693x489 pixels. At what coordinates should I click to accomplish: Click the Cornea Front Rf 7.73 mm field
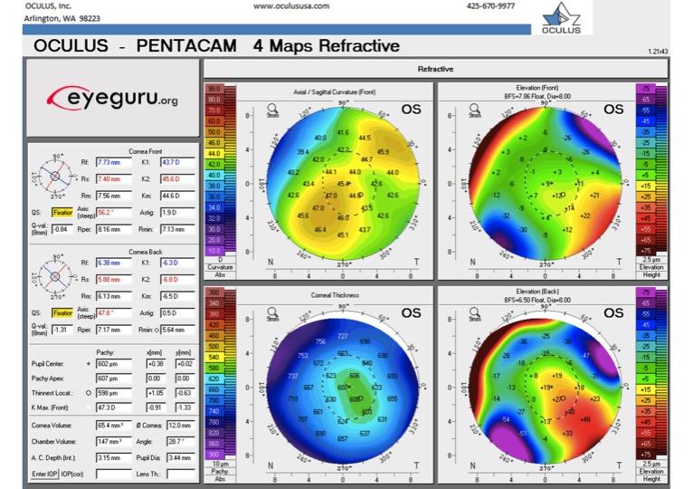click(x=114, y=162)
